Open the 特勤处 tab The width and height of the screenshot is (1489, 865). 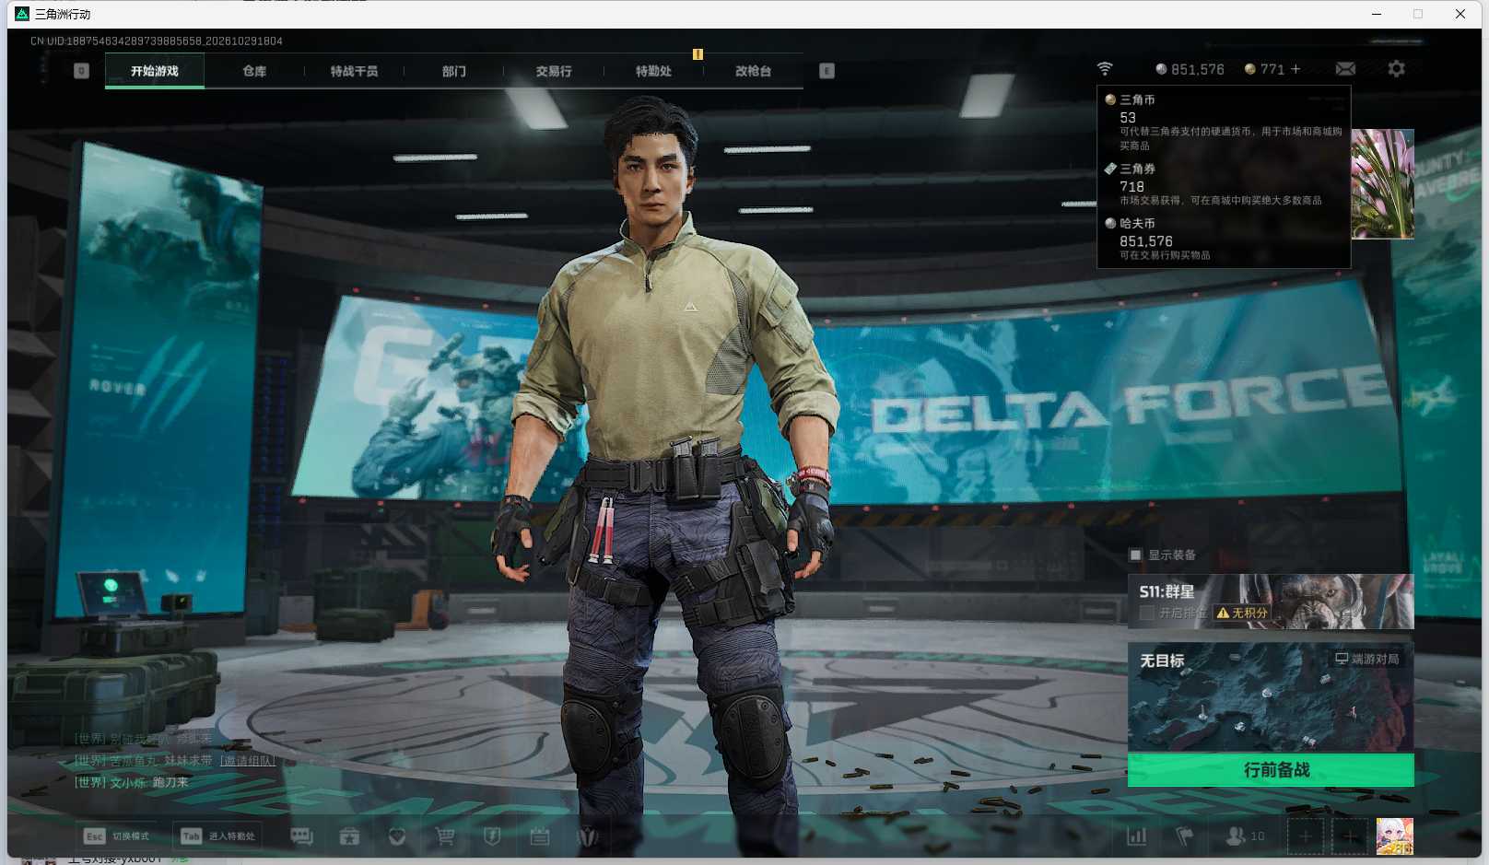[x=653, y=71]
